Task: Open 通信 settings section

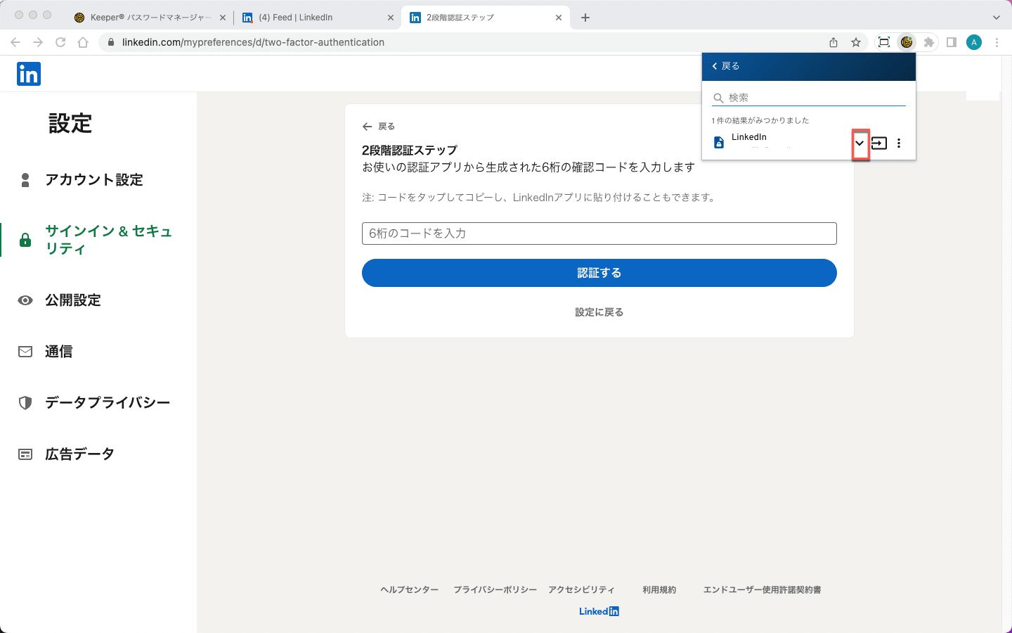Action: [58, 352]
